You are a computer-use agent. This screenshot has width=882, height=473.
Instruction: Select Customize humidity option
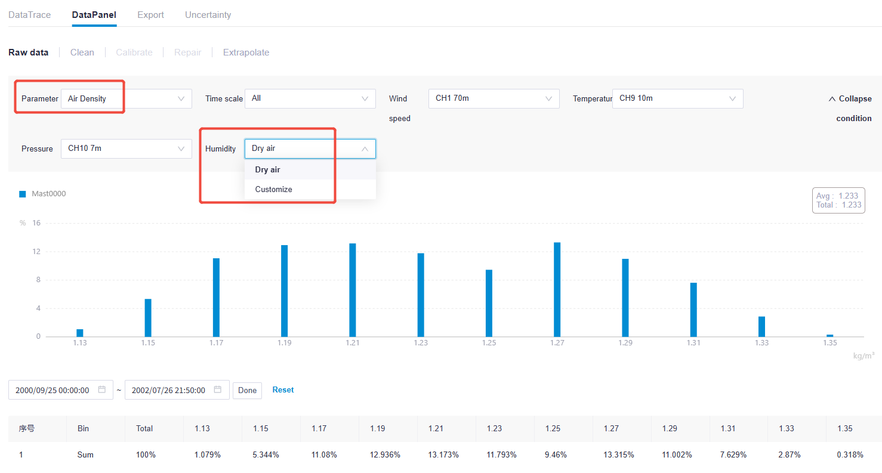[x=274, y=190]
